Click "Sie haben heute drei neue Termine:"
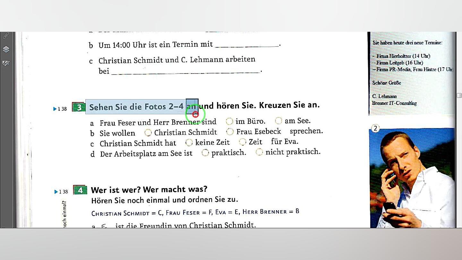Screen dimensions: 462x260 click(x=407, y=42)
